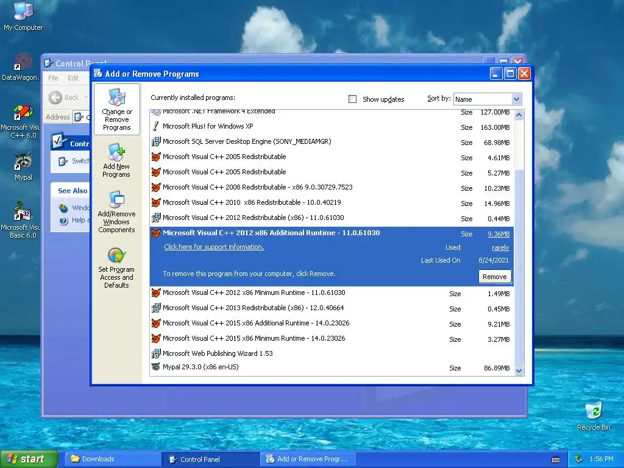Click the Microsoft Plus! for Windows XP icon
Screen dimensions: 624x468
[156, 127]
